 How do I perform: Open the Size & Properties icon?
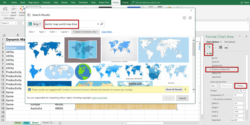point(220,47)
